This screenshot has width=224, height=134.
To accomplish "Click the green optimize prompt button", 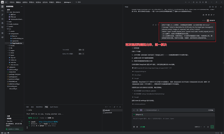I will pyautogui.click(x=143, y=127).
